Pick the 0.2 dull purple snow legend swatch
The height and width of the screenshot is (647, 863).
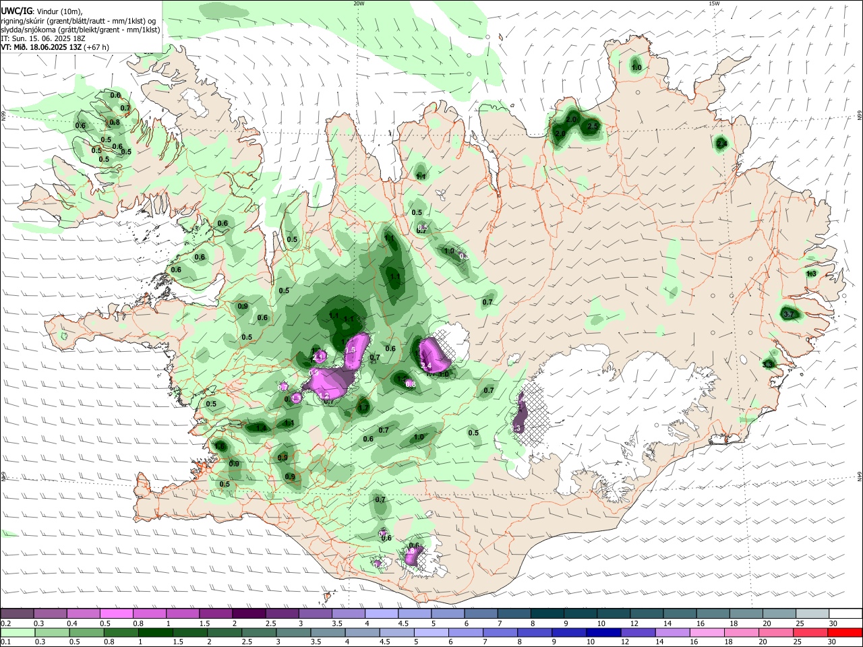click(x=18, y=613)
